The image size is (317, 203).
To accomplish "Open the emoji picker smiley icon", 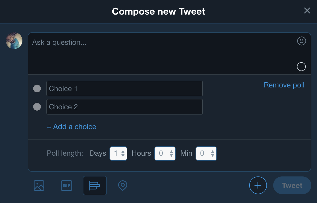I will click(x=301, y=41).
